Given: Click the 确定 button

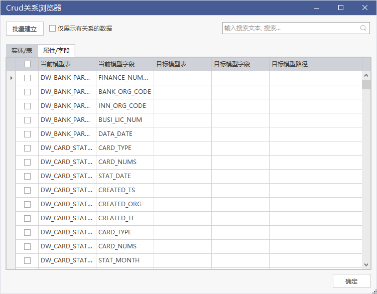Looking at the screenshot, I should (351, 281).
